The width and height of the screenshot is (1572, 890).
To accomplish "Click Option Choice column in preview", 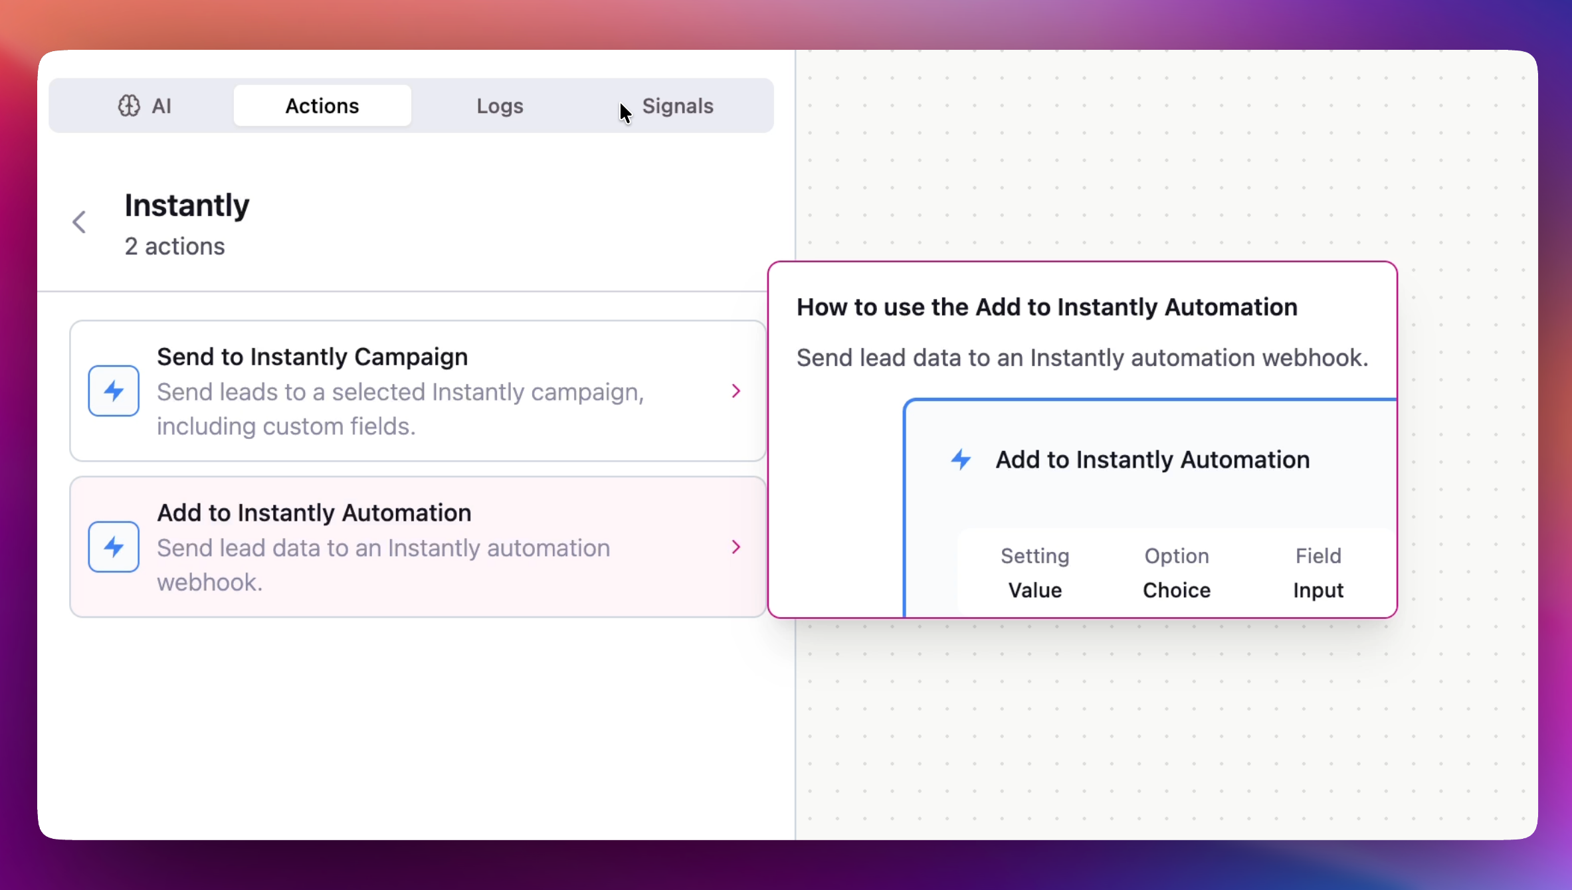I will [1176, 573].
